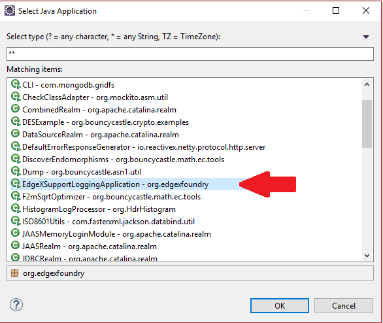Click org.edgexfoundry package label at bottom
The width and height of the screenshot is (383, 323).
tap(54, 273)
